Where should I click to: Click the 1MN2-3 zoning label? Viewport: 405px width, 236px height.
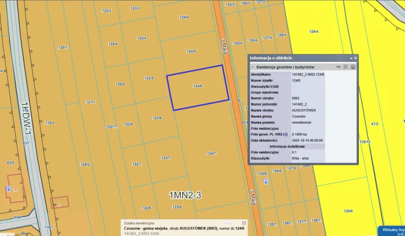(185, 195)
